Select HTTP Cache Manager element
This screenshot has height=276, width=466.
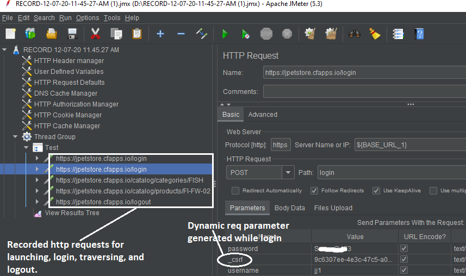click(67, 126)
